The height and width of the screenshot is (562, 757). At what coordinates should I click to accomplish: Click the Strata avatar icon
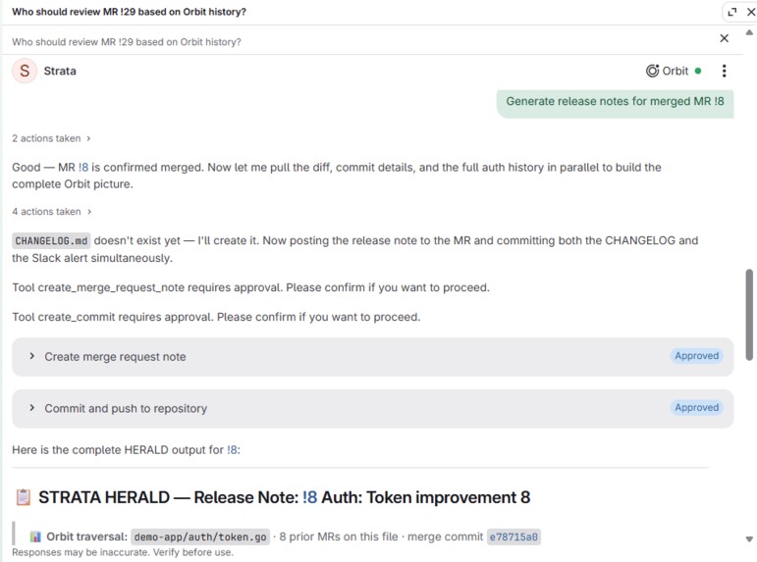(x=25, y=71)
